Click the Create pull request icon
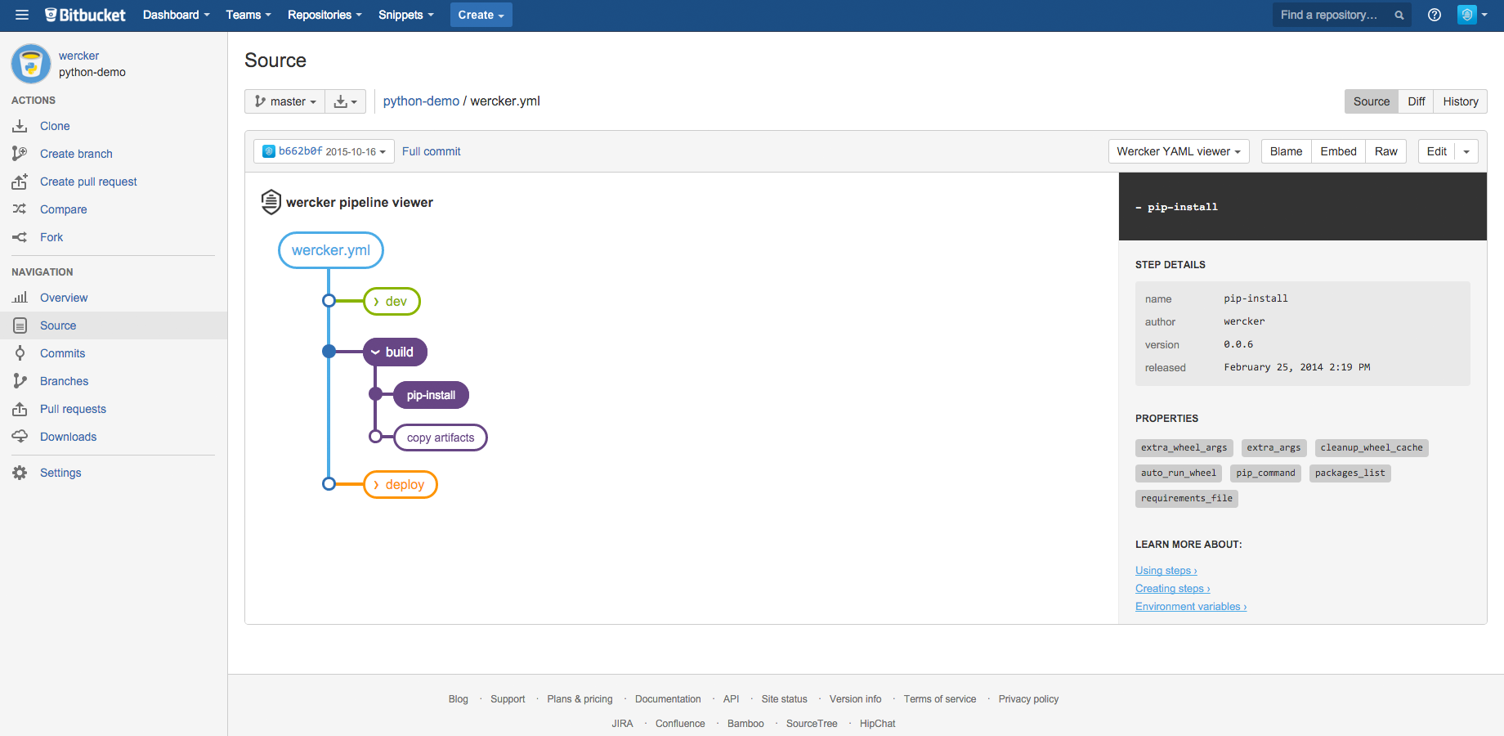Screen dimensions: 1504x736 click(20, 182)
